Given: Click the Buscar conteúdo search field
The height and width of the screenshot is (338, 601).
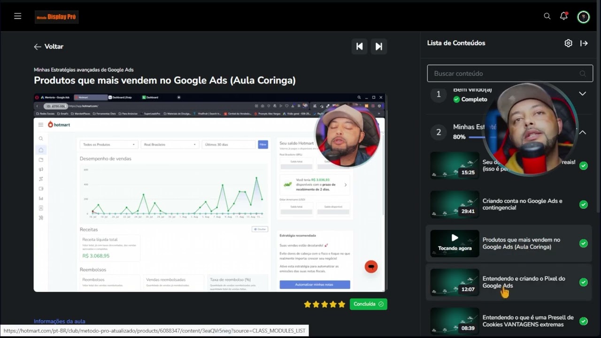Looking at the screenshot, I should click(x=510, y=73).
